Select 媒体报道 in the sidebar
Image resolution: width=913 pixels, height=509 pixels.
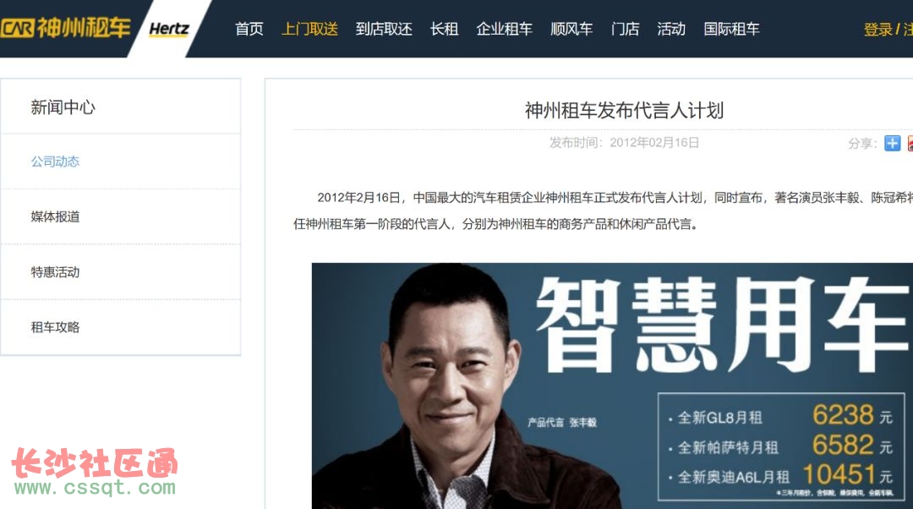coord(55,216)
